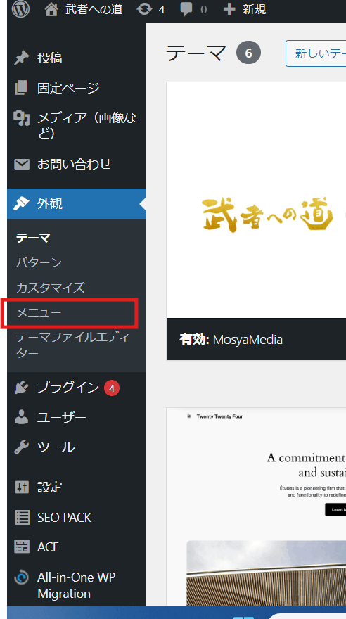Click the media icon for メディア
The image size is (346, 619).
(22, 117)
